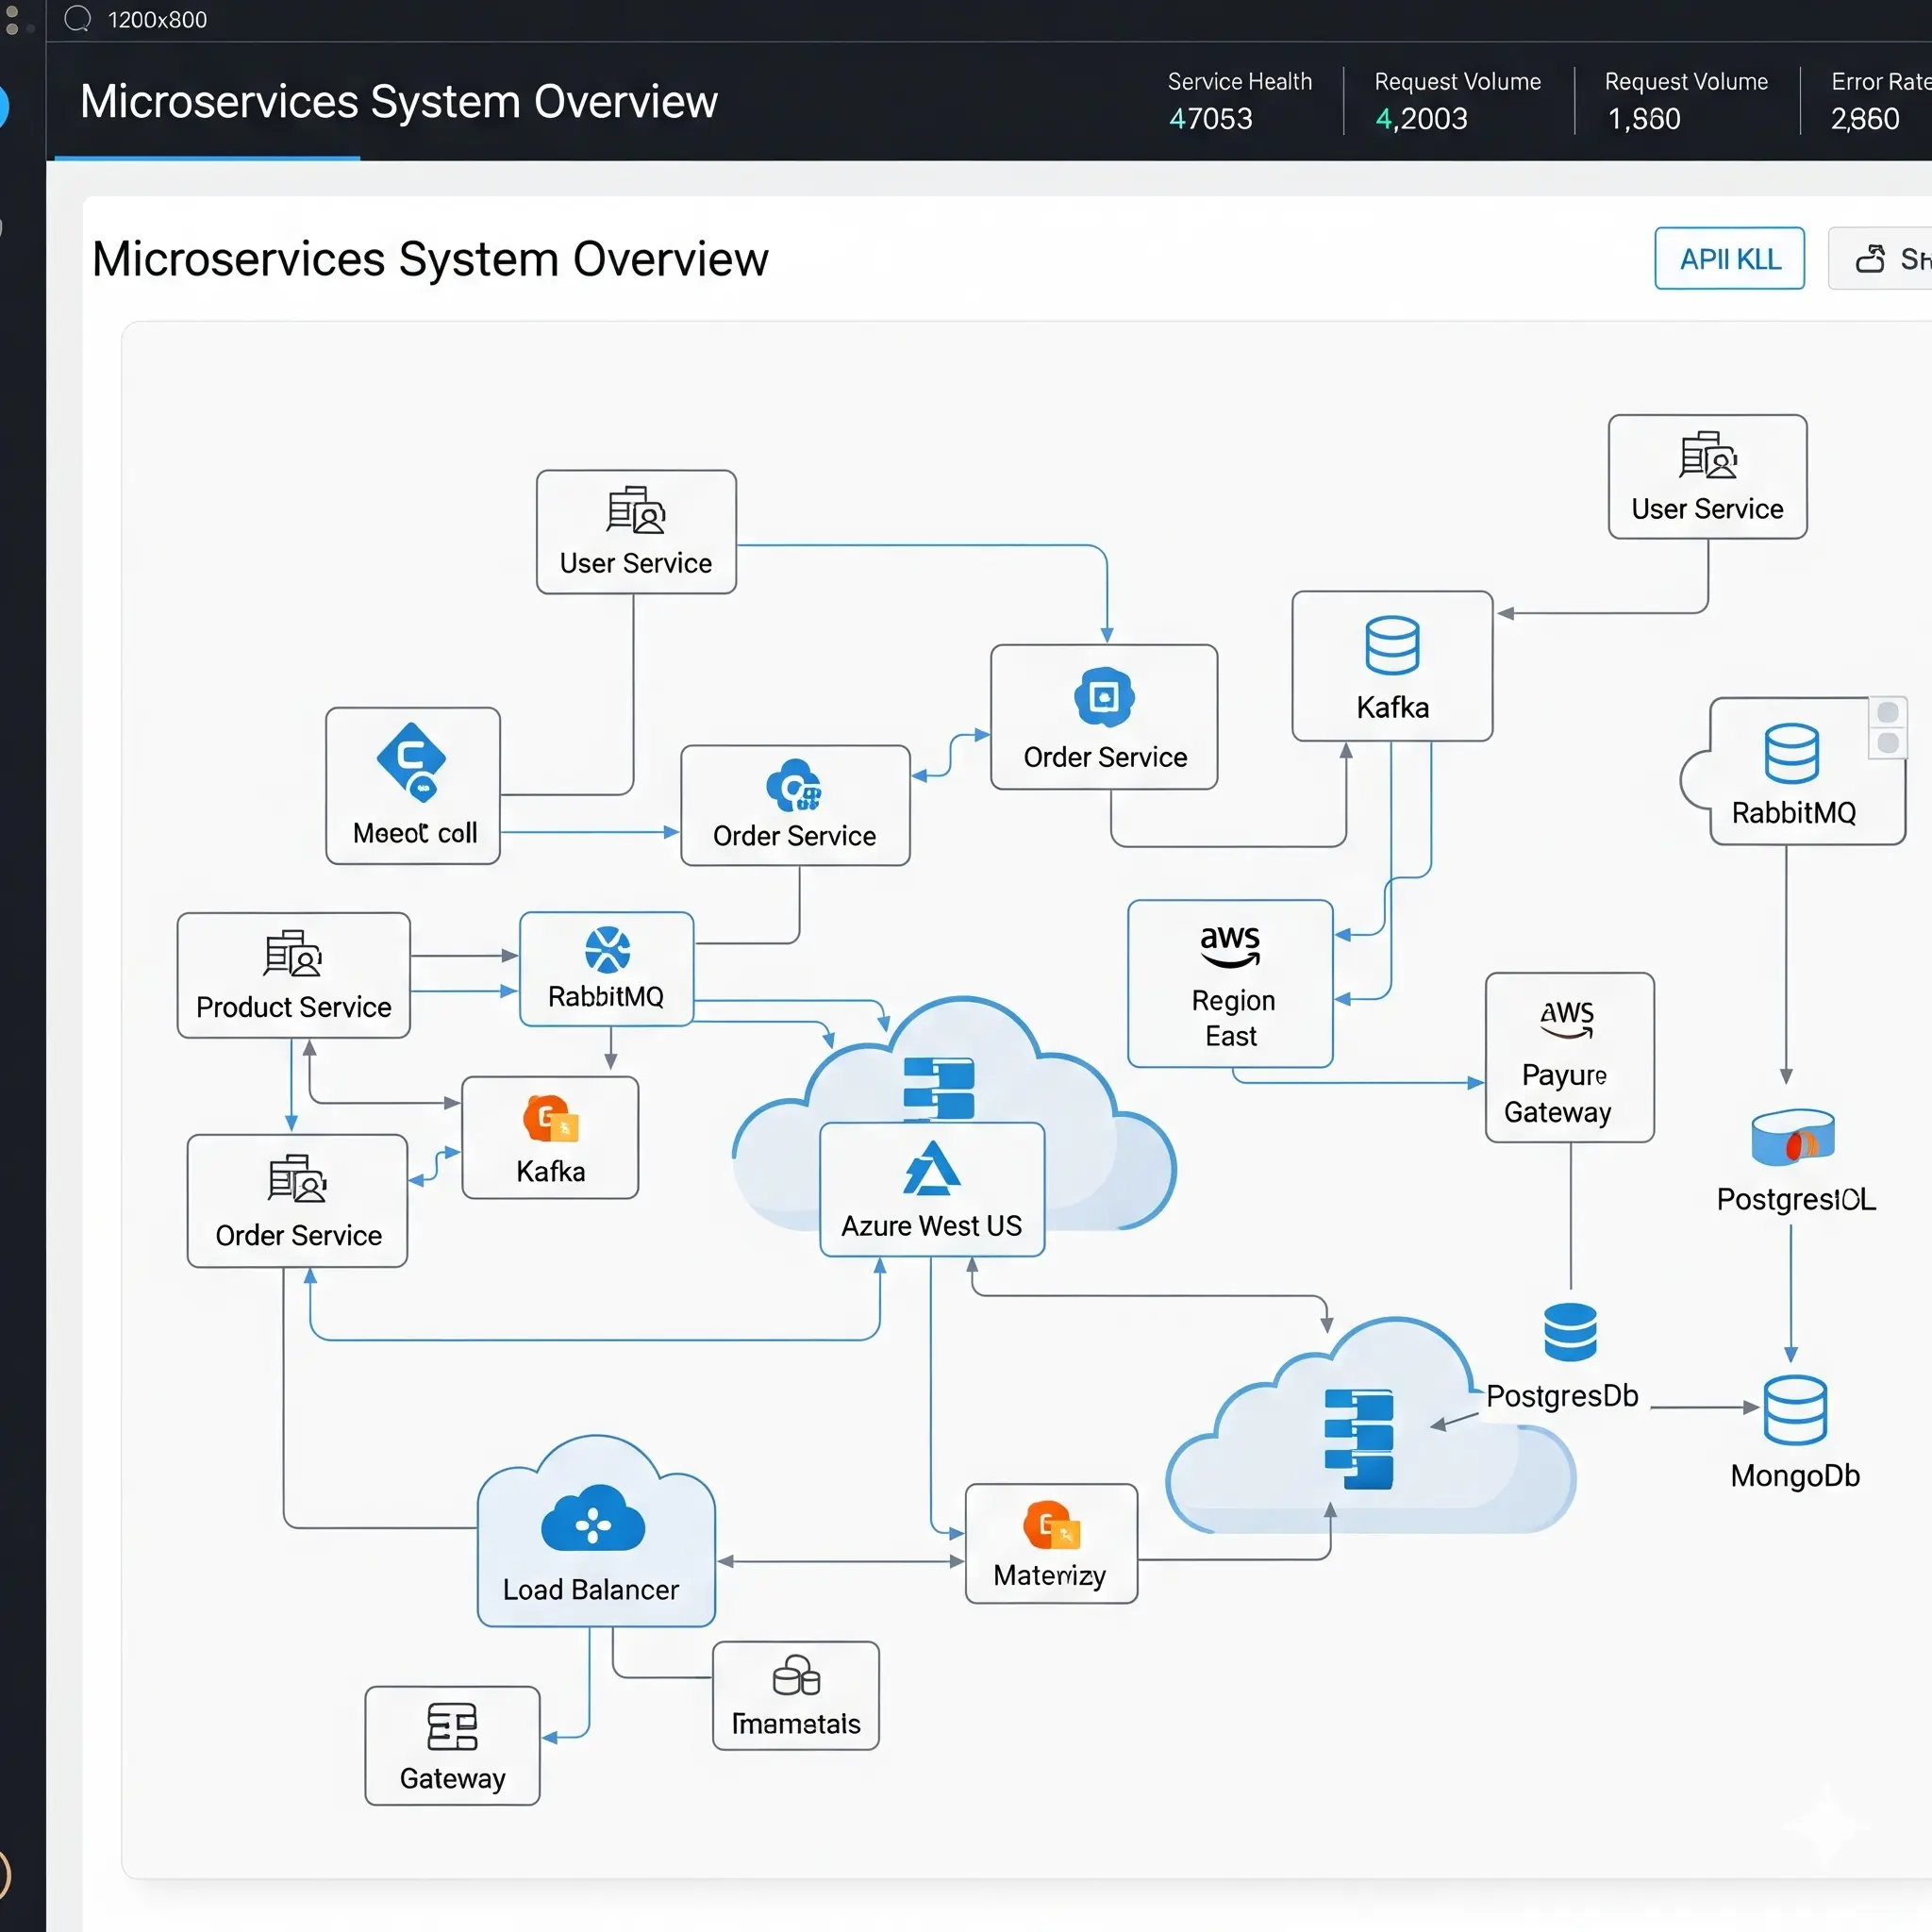Click the Imamatals label
Screen dimensions: 1932x1932
796,1724
